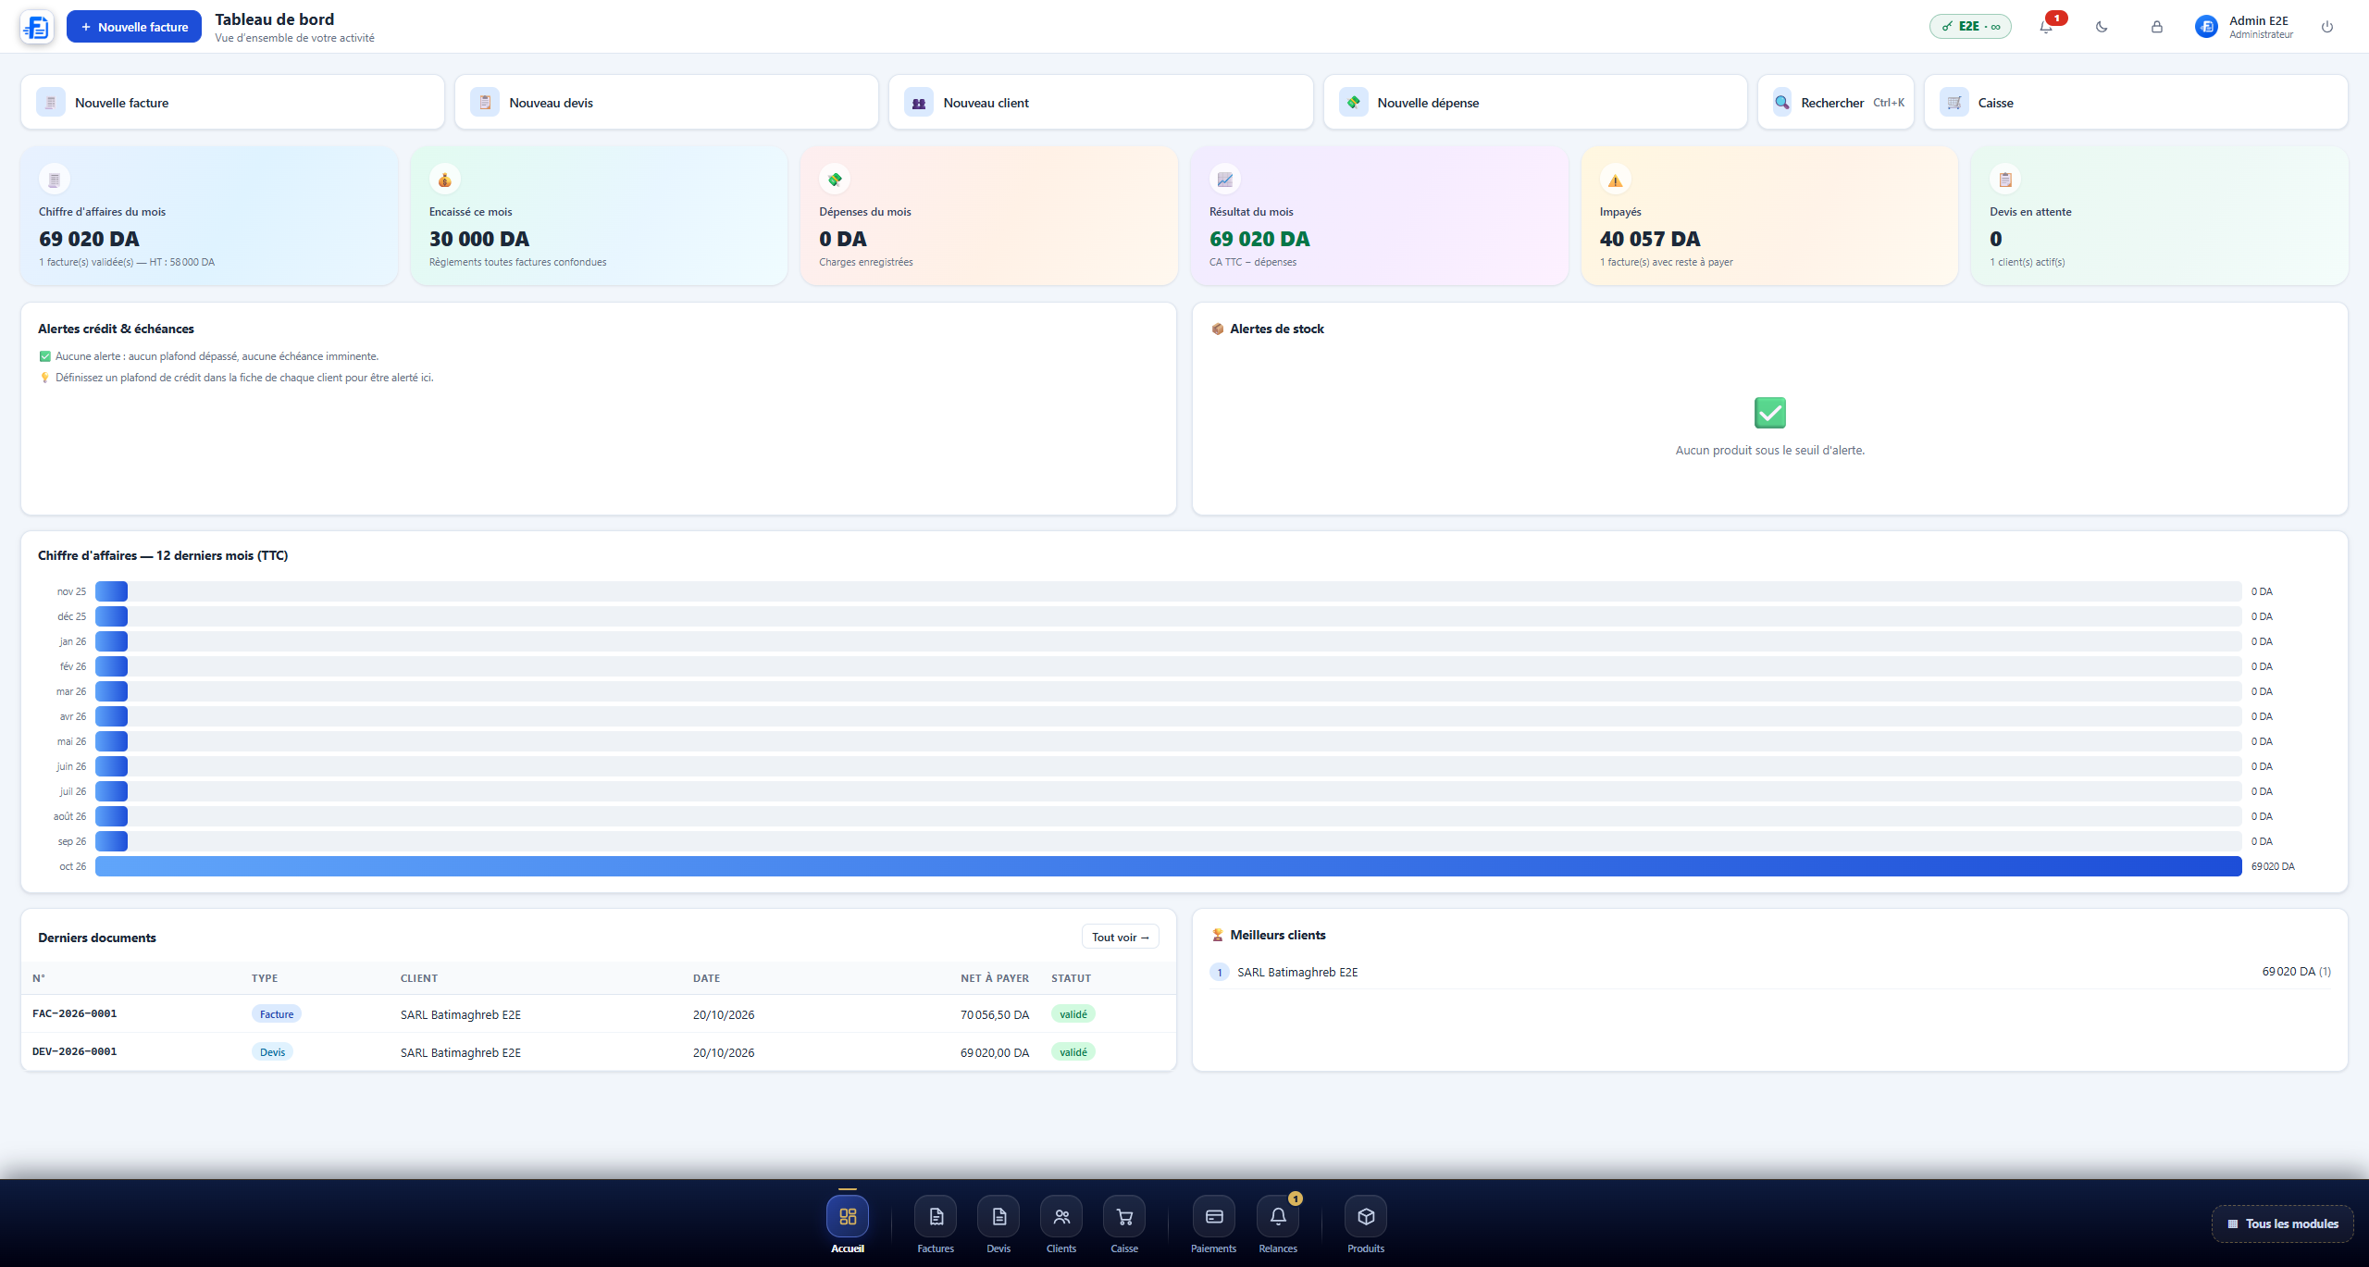Open the Admin E2E user avatar

[x=2206, y=27]
